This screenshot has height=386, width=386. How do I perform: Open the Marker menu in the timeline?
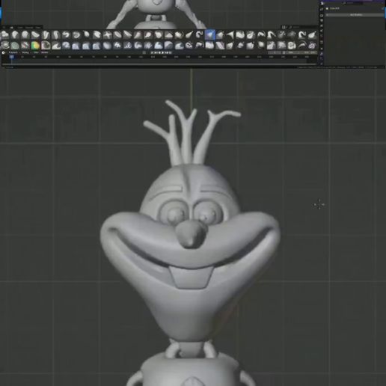[x=44, y=52]
